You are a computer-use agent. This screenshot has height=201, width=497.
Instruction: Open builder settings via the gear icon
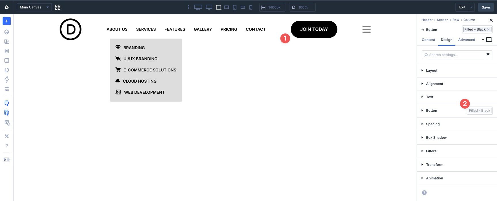(x=7, y=7)
